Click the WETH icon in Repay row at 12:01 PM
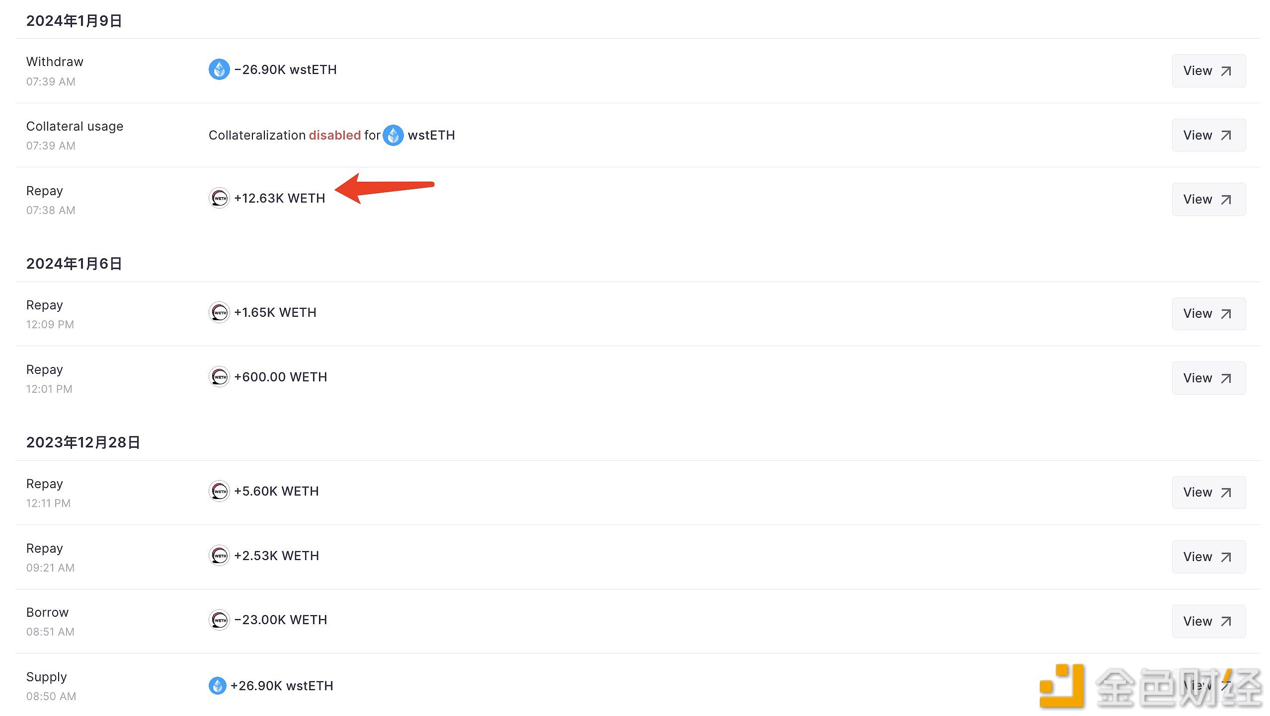Image resolution: width=1270 pixels, height=716 pixels. (x=217, y=377)
